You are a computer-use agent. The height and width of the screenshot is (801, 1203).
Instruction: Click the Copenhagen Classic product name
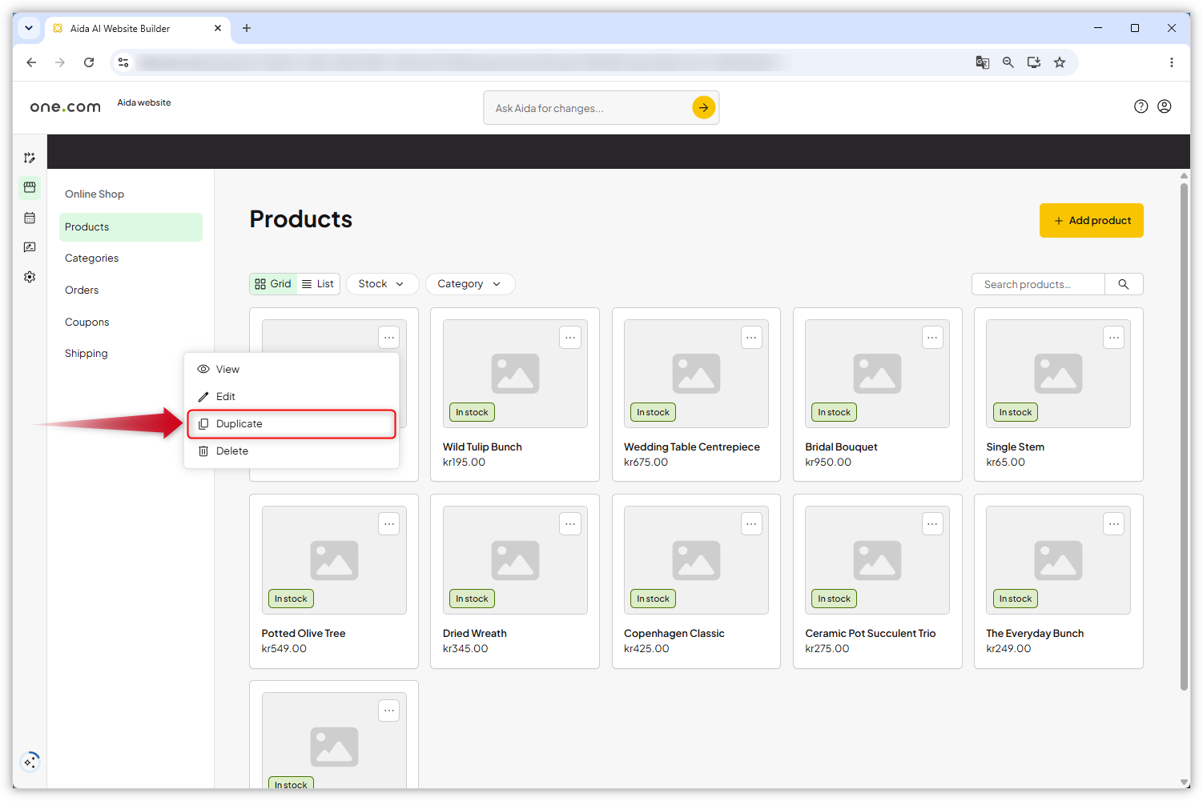[674, 634]
